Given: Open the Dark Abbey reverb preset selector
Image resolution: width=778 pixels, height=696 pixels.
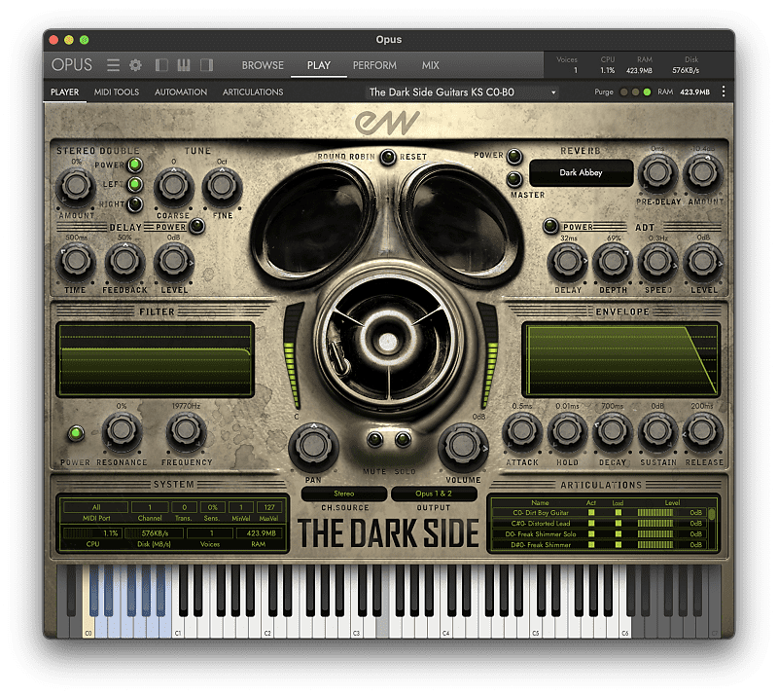Looking at the screenshot, I should pos(583,171).
